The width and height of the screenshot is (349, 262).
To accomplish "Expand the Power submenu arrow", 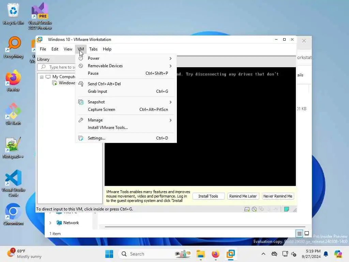I will (170, 58).
